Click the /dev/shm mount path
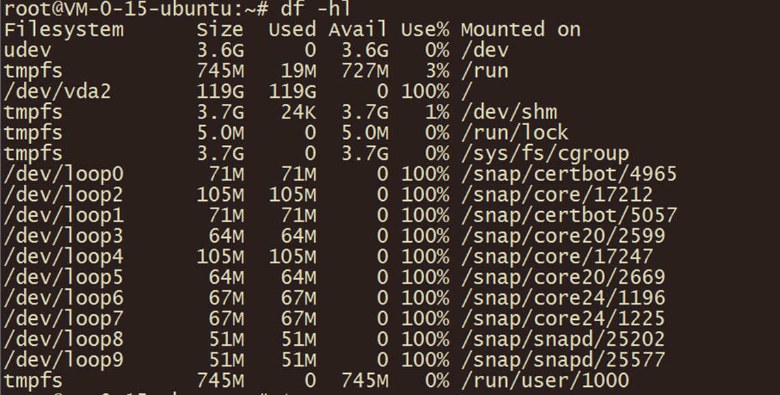 coord(509,112)
